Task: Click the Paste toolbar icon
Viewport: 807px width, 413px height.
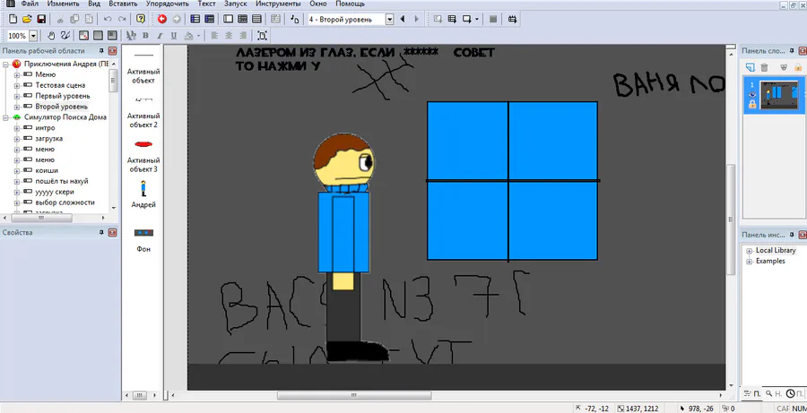Action: [x=89, y=19]
